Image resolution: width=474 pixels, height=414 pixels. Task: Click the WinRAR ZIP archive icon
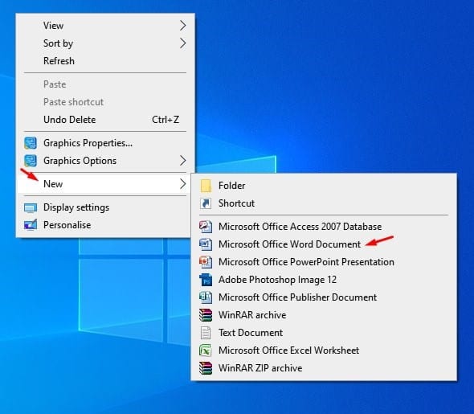[x=206, y=368]
